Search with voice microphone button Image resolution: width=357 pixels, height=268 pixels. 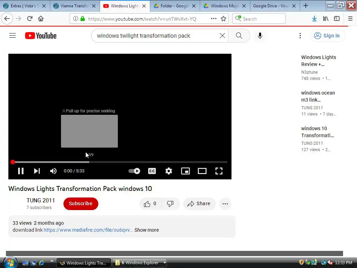[260, 36]
